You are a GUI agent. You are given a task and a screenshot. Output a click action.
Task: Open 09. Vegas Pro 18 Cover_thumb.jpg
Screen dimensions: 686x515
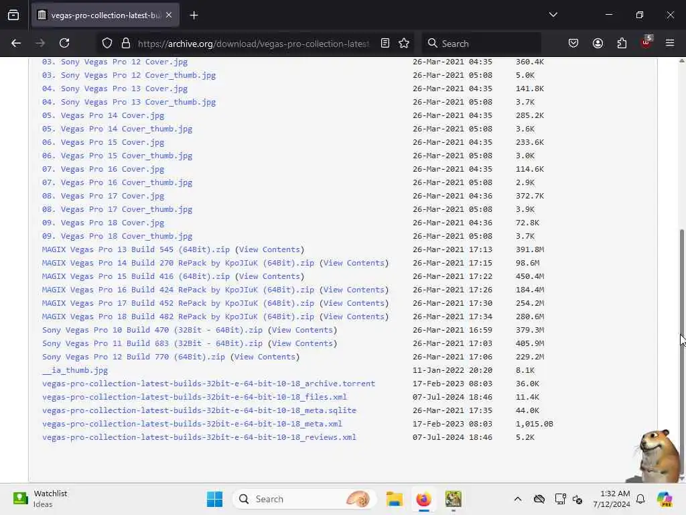117,236
